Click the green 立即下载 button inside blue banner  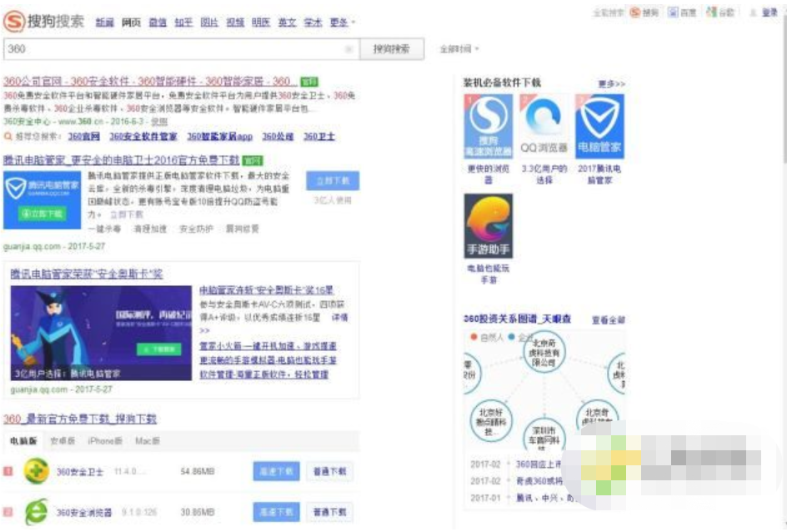pos(43,213)
